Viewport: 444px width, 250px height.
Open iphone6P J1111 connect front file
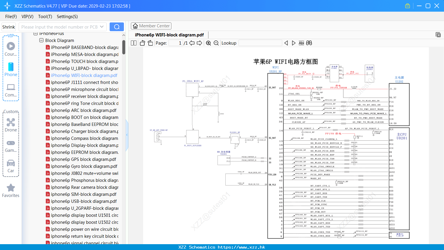click(82, 82)
